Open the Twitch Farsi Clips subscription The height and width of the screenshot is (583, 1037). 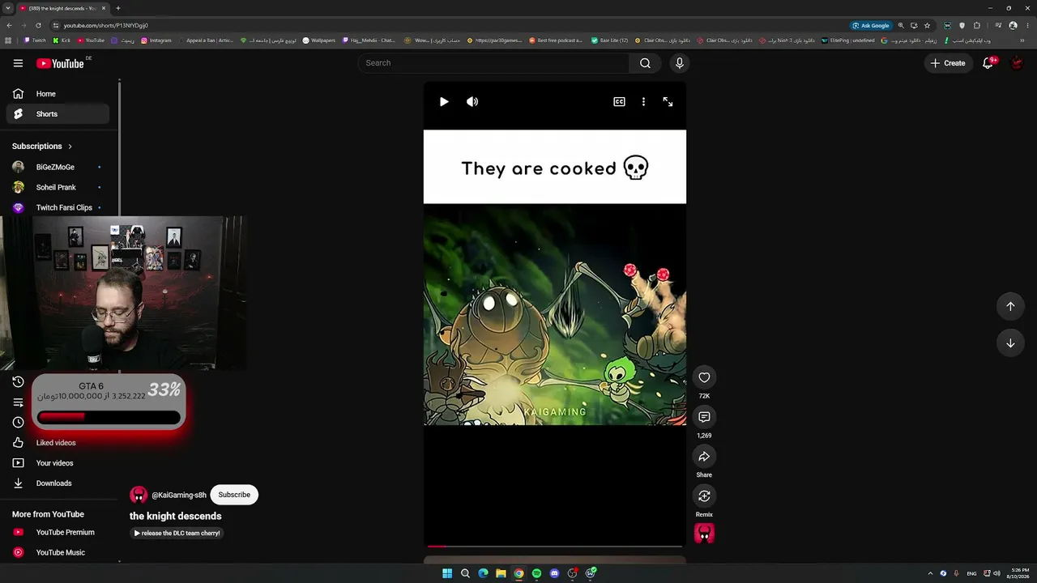pos(58,207)
